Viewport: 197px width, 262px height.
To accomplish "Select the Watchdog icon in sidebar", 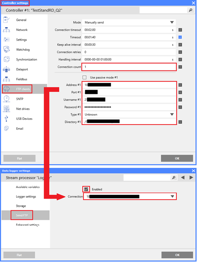I will [6, 49].
